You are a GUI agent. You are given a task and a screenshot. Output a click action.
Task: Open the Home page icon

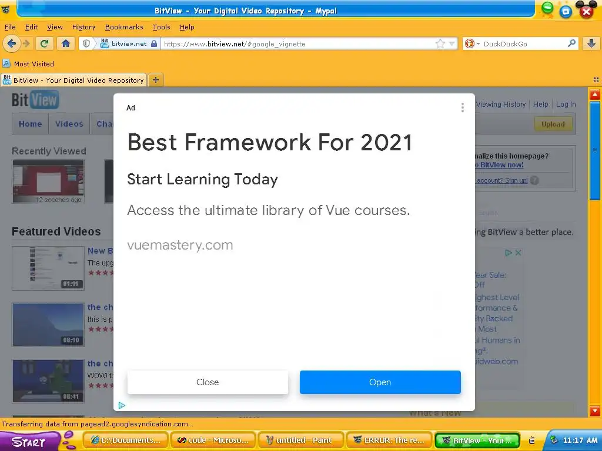tap(66, 43)
